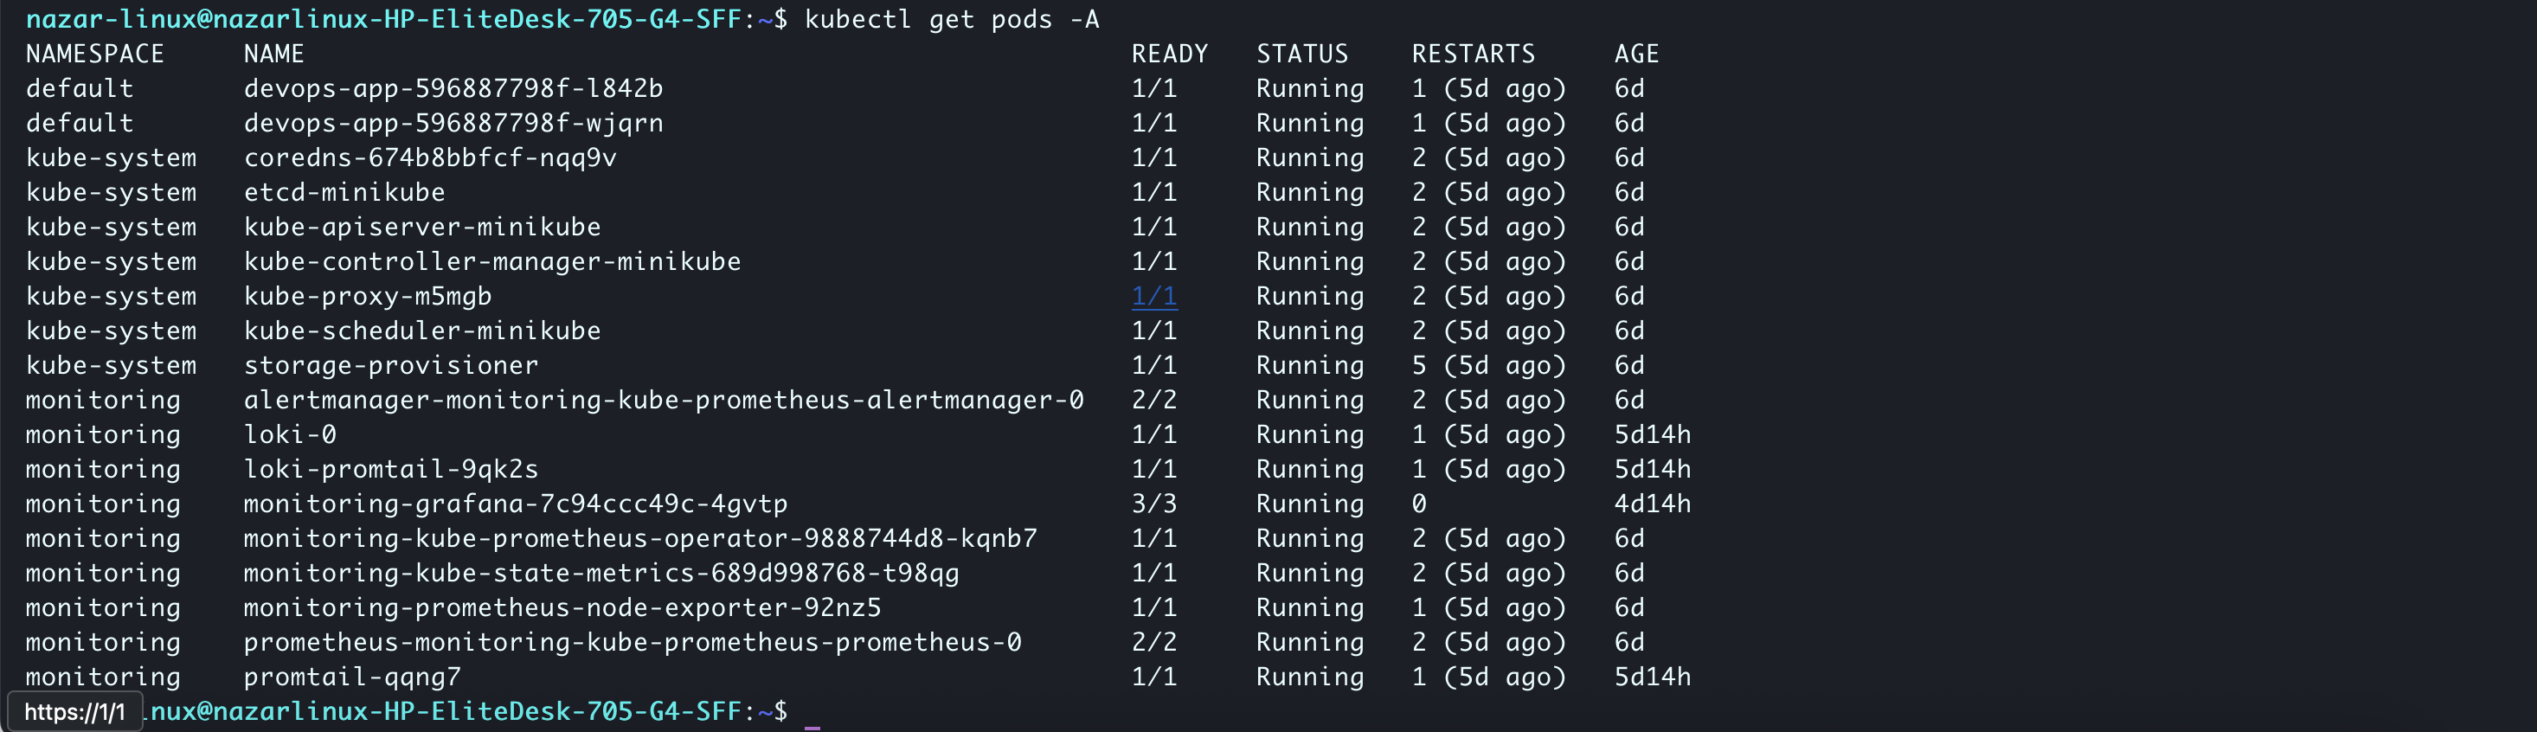Click the storage-provisioner pod name
Viewport: 2537px width, 732px height.
pyautogui.click(x=391, y=365)
